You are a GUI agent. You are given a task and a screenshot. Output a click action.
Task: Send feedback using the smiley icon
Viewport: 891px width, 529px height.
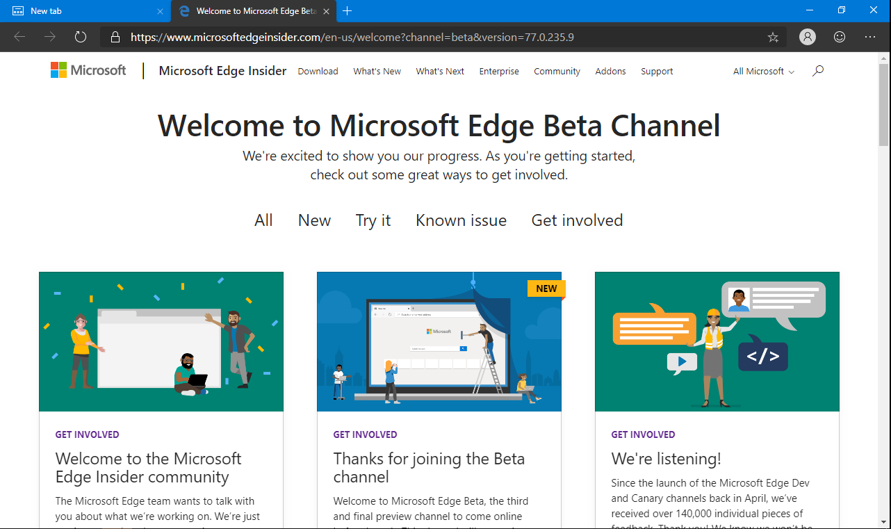click(839, 37)
